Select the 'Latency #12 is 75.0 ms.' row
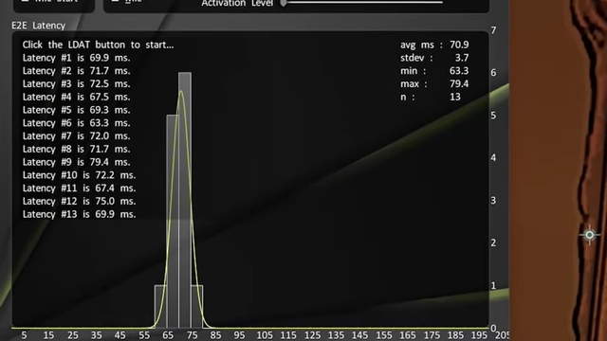 click(79, 202)
